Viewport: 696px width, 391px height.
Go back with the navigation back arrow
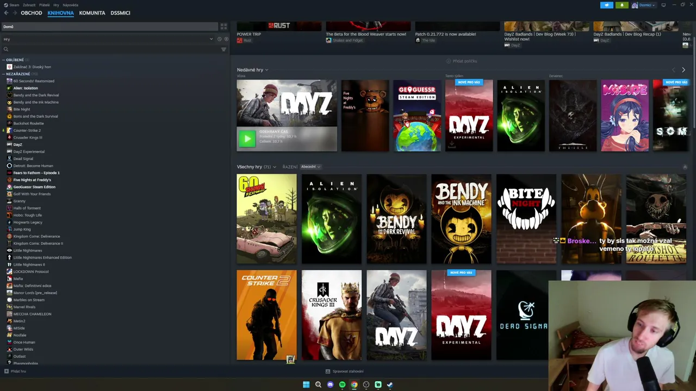(7, 13)
